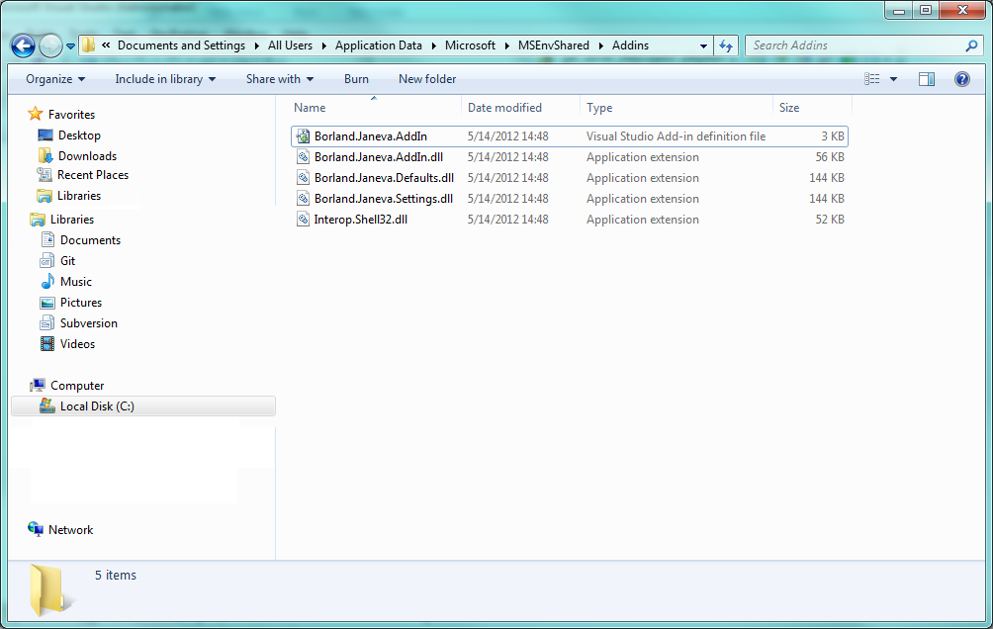Open the recent pages dropdown arrow
Screen dimensions: 993x629
coord(70,46)
